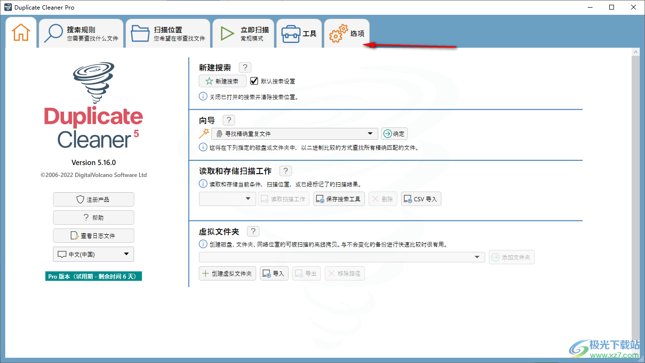This screenshot has width=645, height=363.
Task: Open the 中文(中国) language dropdown
Action: click(94, 254)
